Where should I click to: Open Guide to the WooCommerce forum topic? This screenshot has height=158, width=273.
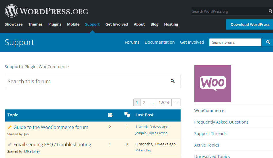point(51,127)
